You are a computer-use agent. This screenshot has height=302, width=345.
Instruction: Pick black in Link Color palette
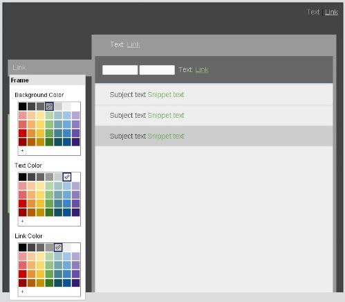(23, 247)
